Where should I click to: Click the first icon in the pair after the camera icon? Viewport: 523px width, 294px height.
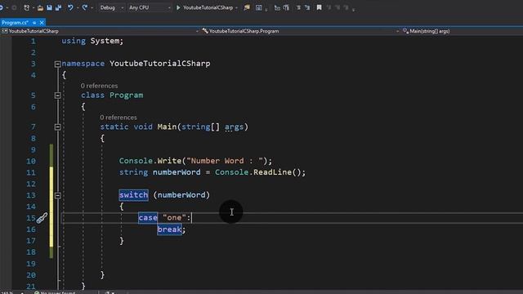277,7
